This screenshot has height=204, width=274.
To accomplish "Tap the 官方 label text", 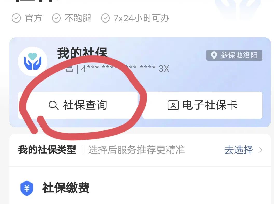I will point(33,18).
